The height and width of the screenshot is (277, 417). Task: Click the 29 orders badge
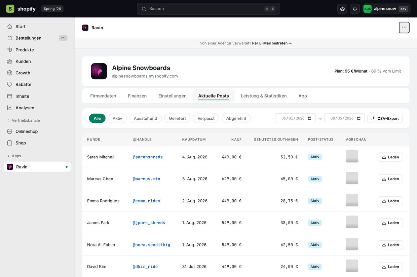click(63, 38)
